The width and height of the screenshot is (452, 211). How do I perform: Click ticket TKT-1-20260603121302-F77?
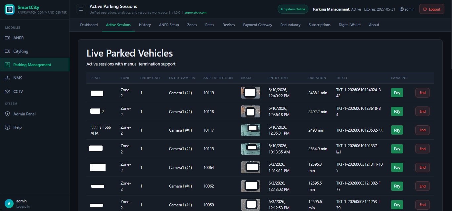point(358,186)
